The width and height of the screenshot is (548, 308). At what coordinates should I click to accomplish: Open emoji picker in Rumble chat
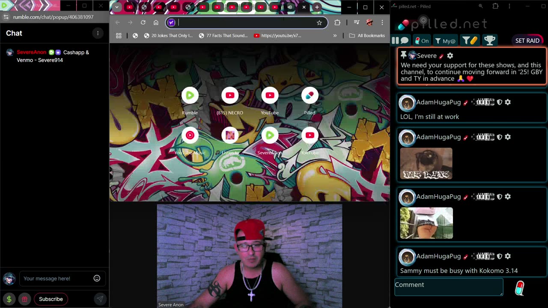(x=97, y=278)
